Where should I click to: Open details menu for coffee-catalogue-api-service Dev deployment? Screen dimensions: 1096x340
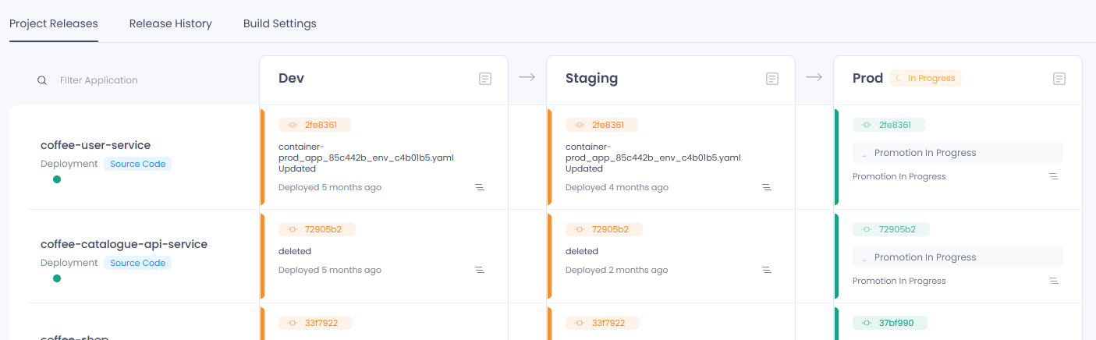click(x=480, y=270)
